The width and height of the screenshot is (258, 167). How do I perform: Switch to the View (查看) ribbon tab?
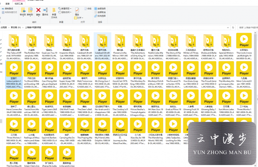(x=8, y=4)
